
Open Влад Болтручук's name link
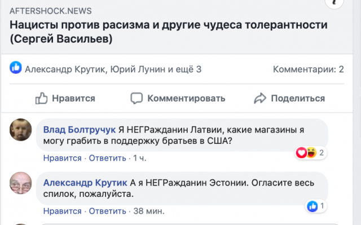pyautogui.click(x=80, y=130)
